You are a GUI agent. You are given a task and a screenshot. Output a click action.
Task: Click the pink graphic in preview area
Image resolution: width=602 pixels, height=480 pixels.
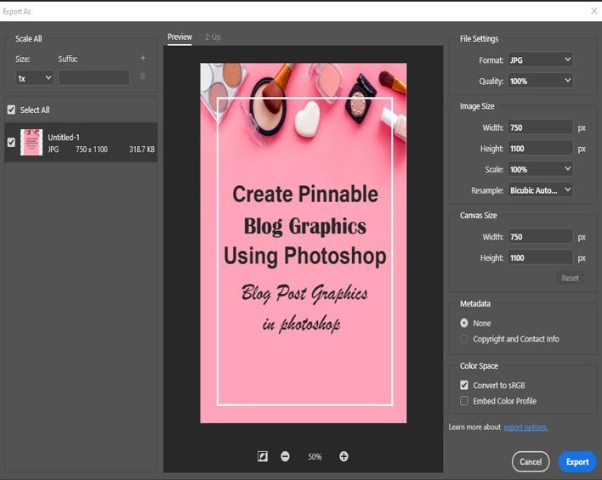304,243
